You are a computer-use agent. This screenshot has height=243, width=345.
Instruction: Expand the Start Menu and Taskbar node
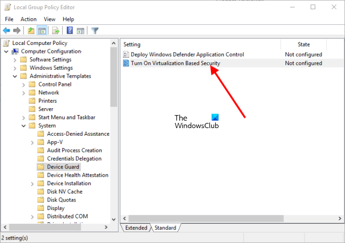[x=24, y=118]
